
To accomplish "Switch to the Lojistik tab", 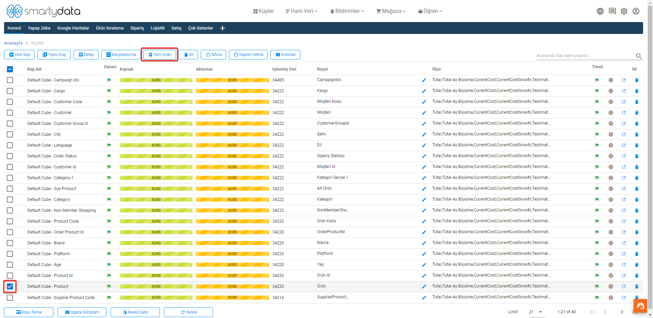I will point(157,28).
